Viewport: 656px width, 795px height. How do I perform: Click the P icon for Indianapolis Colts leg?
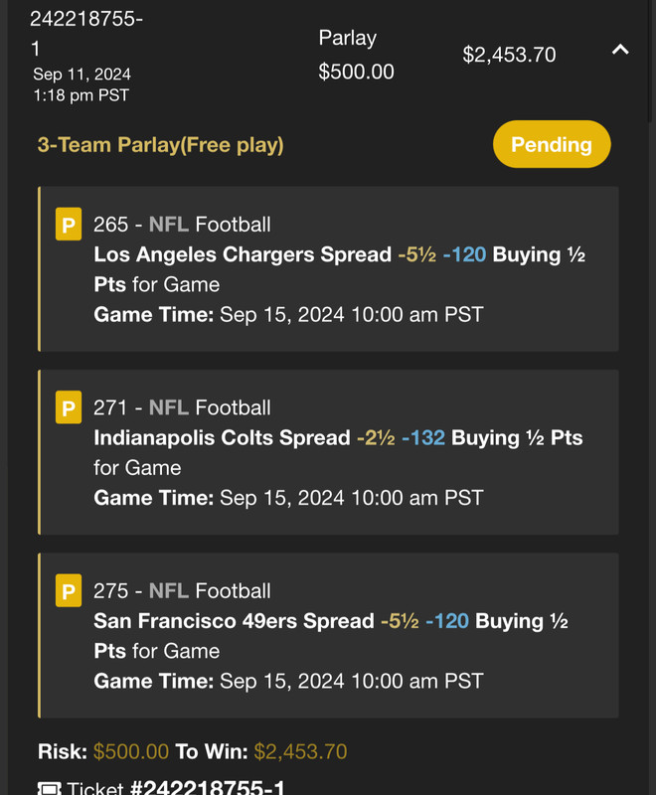pos(69,406)
